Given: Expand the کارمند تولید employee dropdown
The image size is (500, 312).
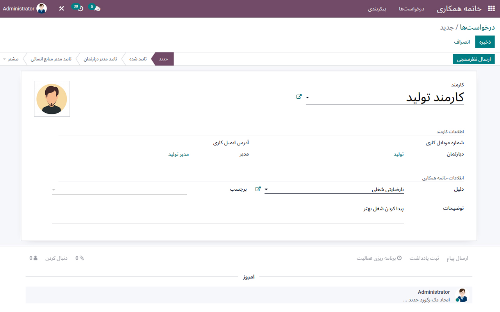Looking at the screenshot, I should tap(307, 97).
